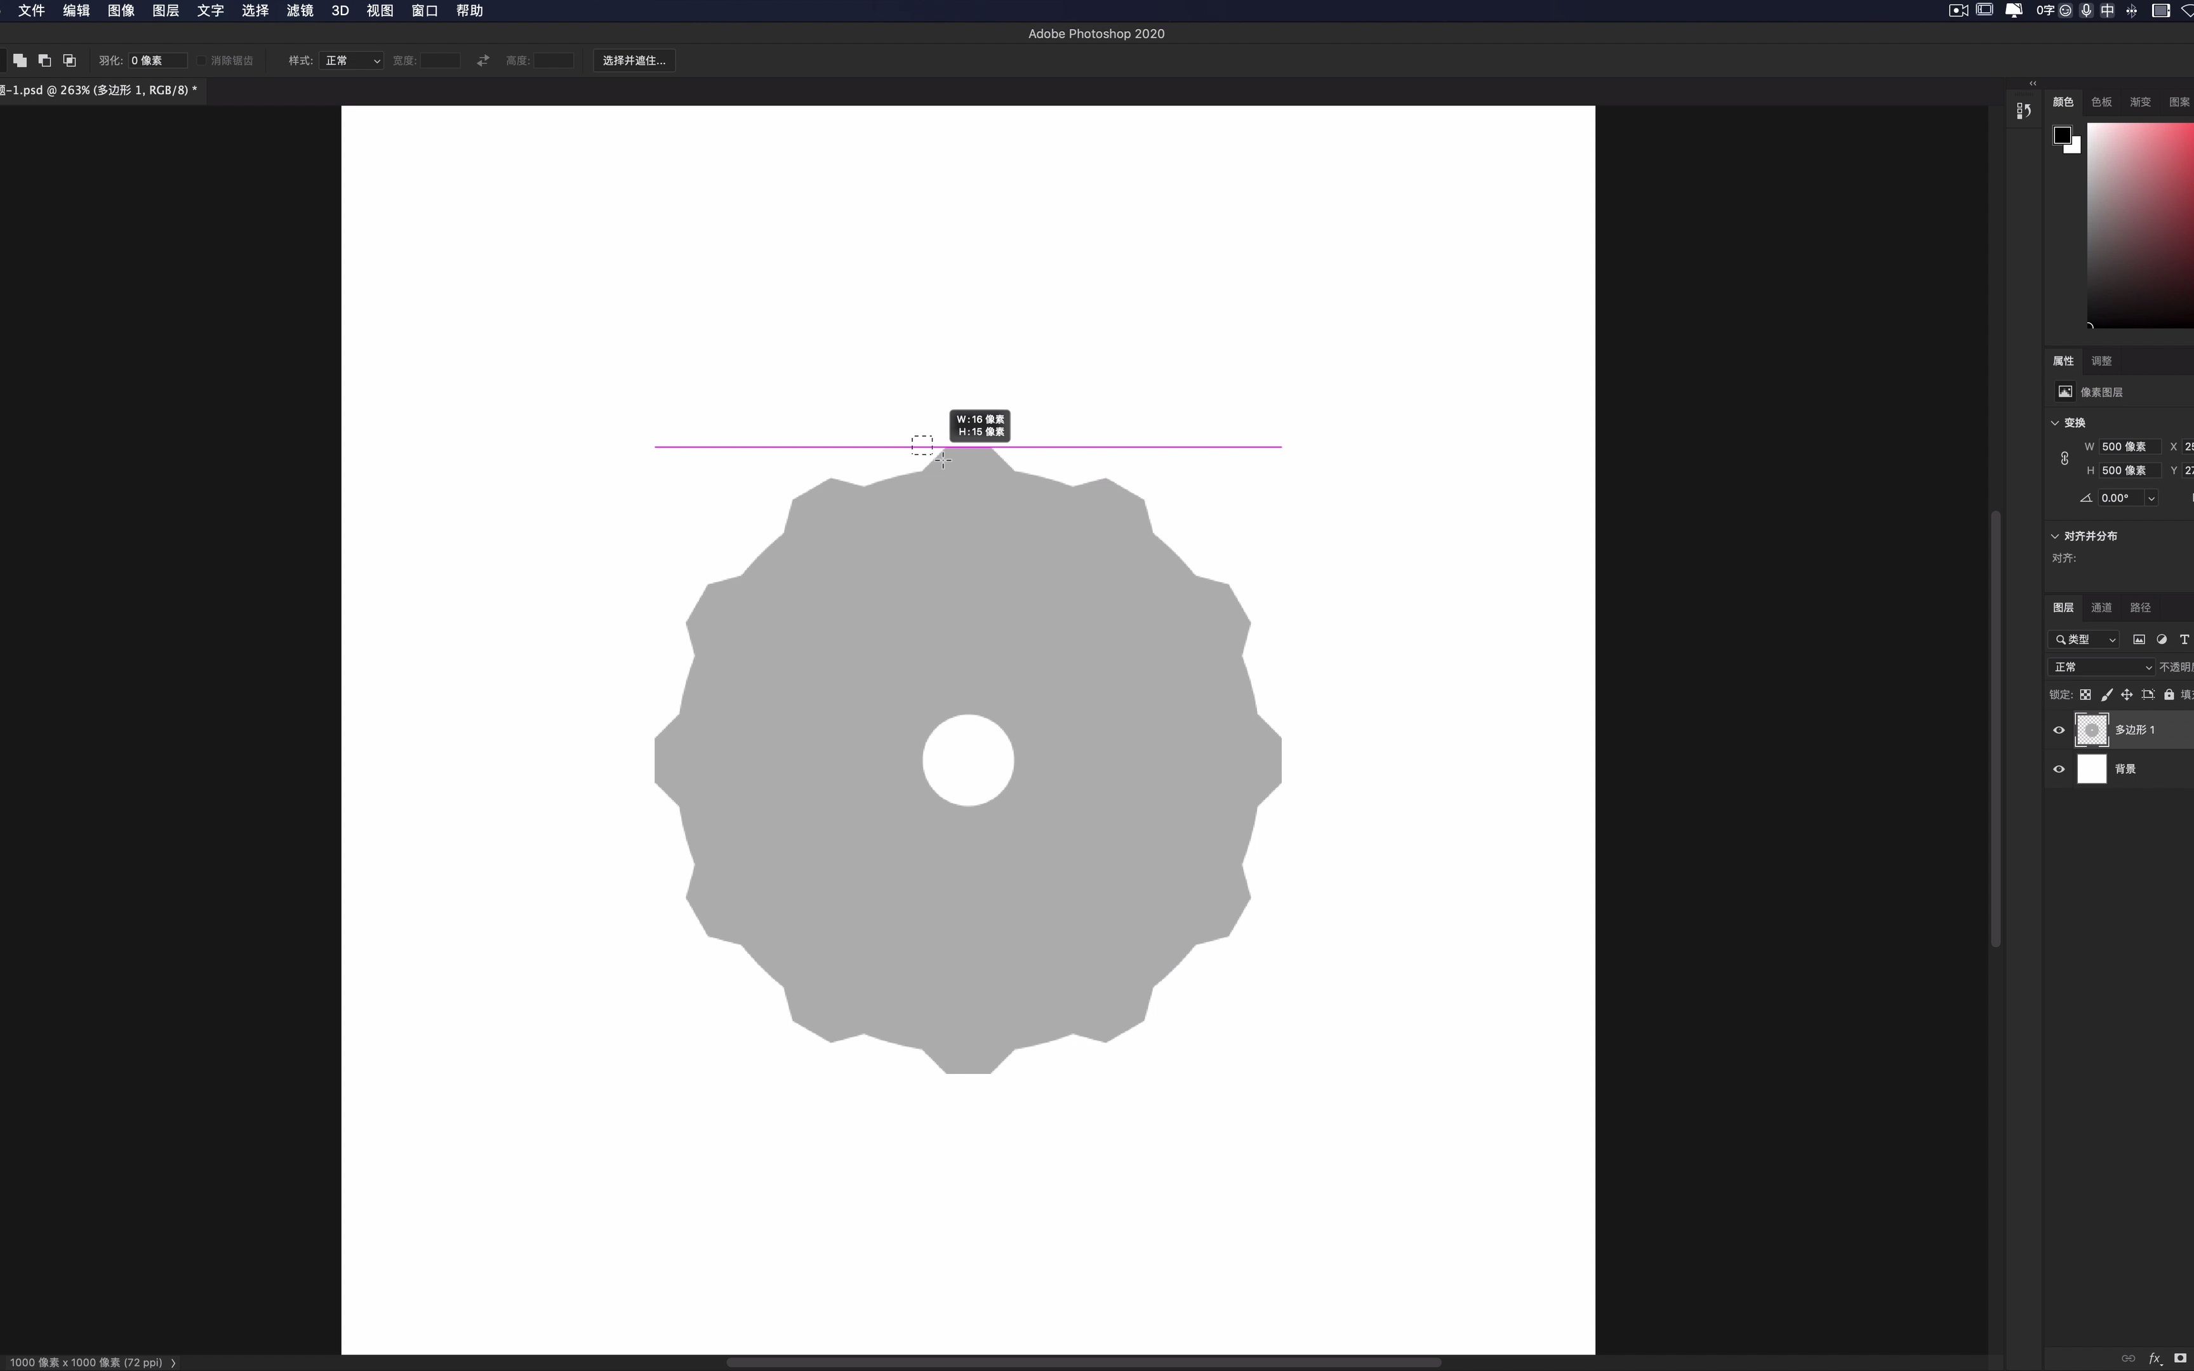The height and width of the screenshot is (1371, 2194).
Task: Hide the 背景 layer
Action: 2059,769
